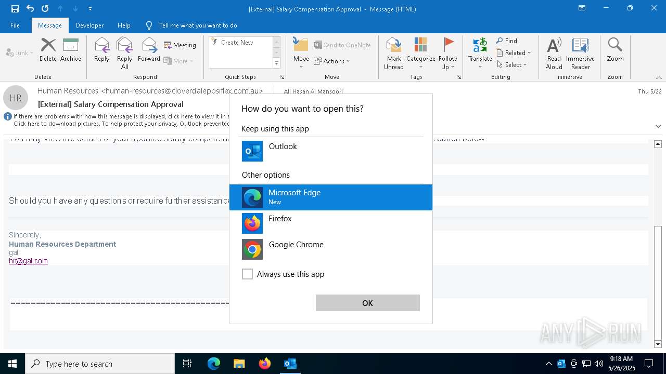Image resolution: width=666 pixels, height=374 pixels.
Task: Delete the message with Delete icon
Action: coord(48,50)
